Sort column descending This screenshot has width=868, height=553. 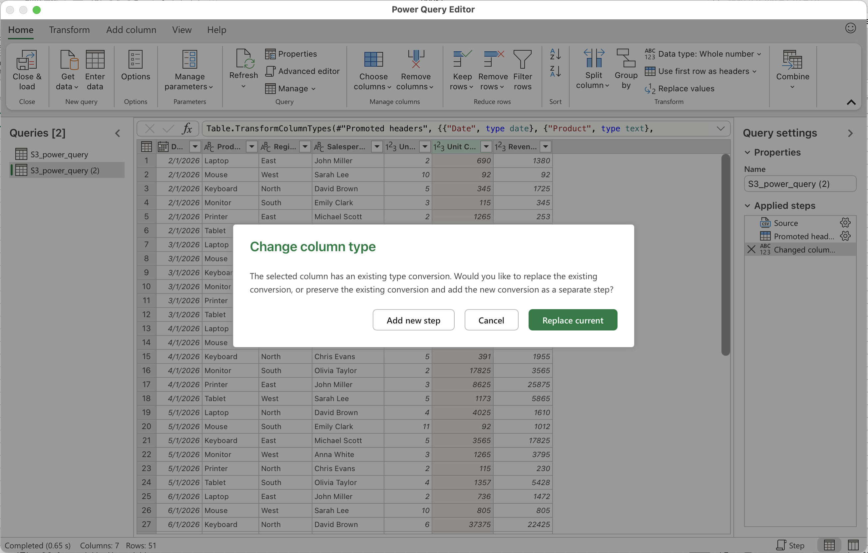click(x=555, y=71)
